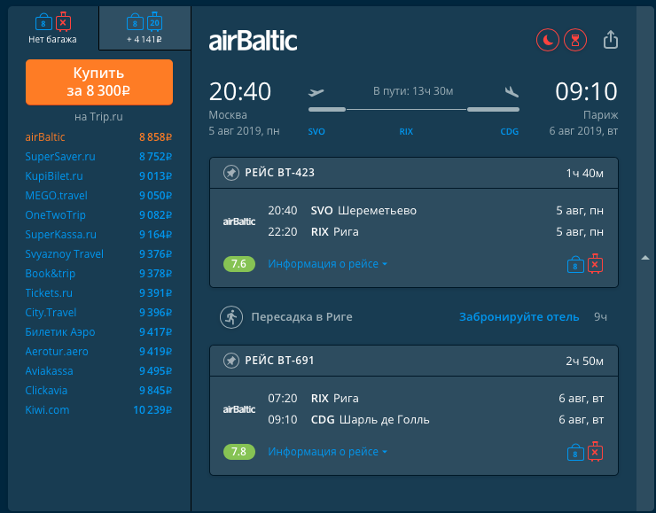Click the walking person transfer icon in Пересадка row
Screen dimensions: 656x513
(x=231, y=317)
